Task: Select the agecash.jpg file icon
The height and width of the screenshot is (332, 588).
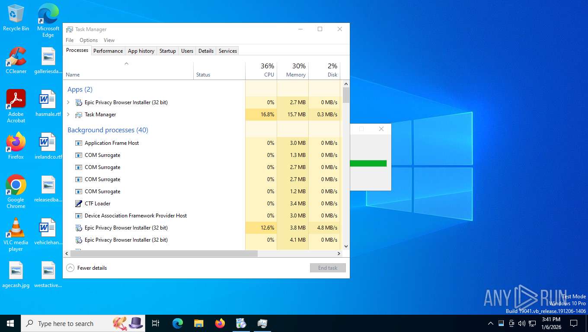Action: 16,275
